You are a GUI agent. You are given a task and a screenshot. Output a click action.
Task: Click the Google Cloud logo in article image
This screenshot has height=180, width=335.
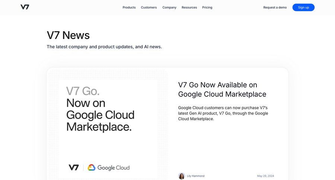(109, 168)
